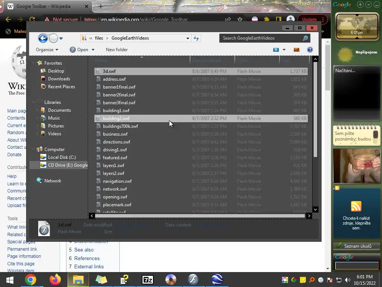Viewport: 382px width, 287px height.
Task: Bookmark this page with the star icon
Action: click(x=240, y=19)
